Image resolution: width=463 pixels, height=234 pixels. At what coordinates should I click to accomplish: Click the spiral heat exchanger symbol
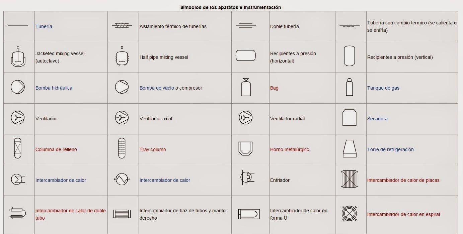pos(350,213)
